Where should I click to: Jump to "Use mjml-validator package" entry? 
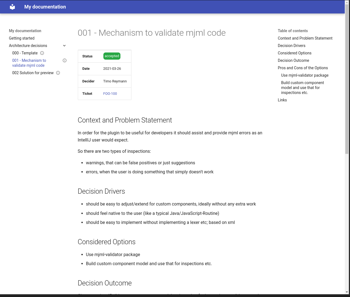click(x=304, y=75)
